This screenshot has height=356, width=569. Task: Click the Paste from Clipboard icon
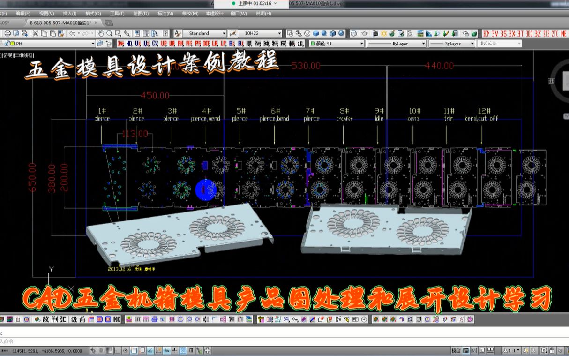point(52,33)
